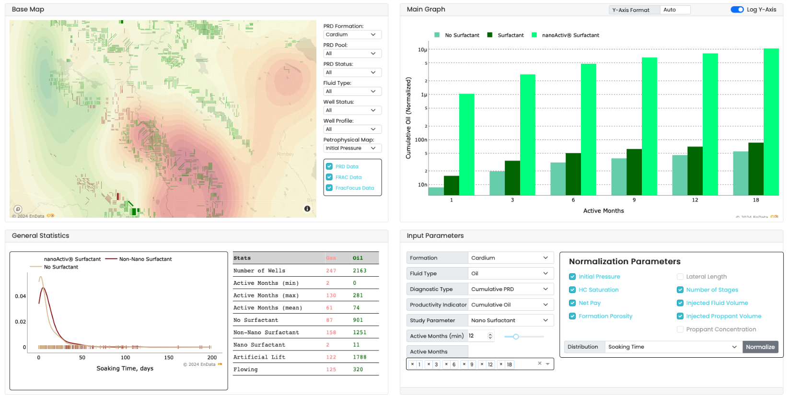Uncheck Net Pay normalization

572,303
